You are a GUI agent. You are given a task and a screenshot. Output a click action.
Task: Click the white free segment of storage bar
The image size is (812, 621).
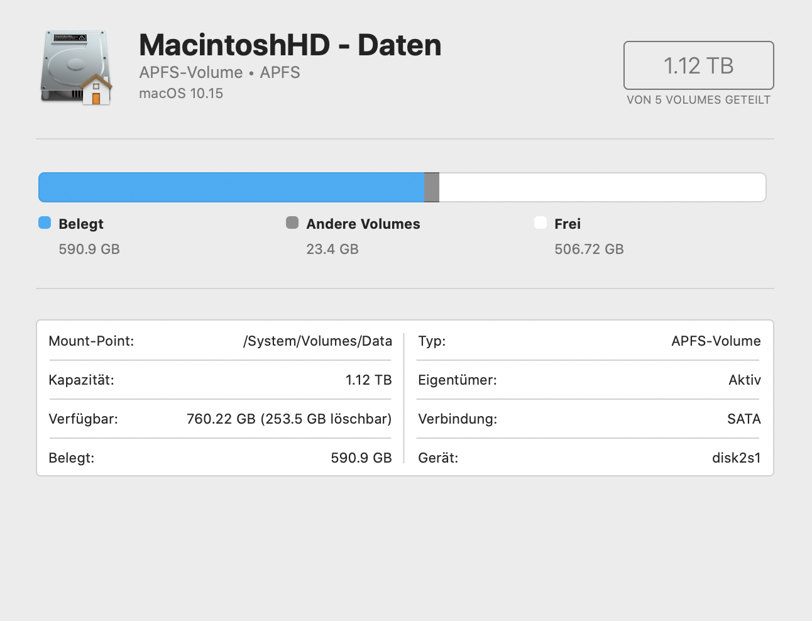(x=602, y=187)
